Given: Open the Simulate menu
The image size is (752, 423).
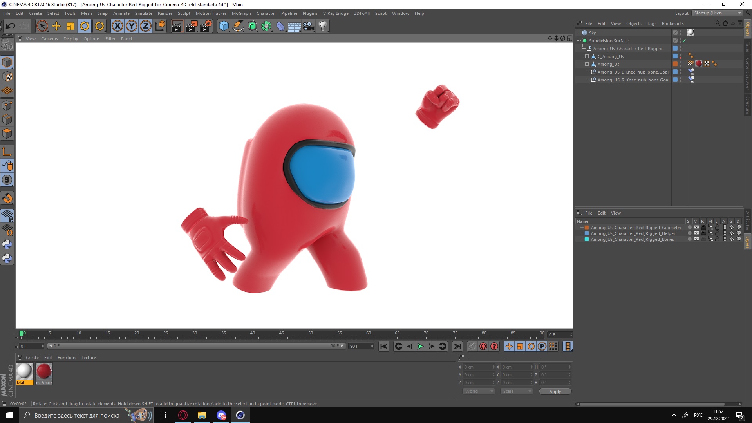Looking at the screenshot, I should tap(144, 13).
